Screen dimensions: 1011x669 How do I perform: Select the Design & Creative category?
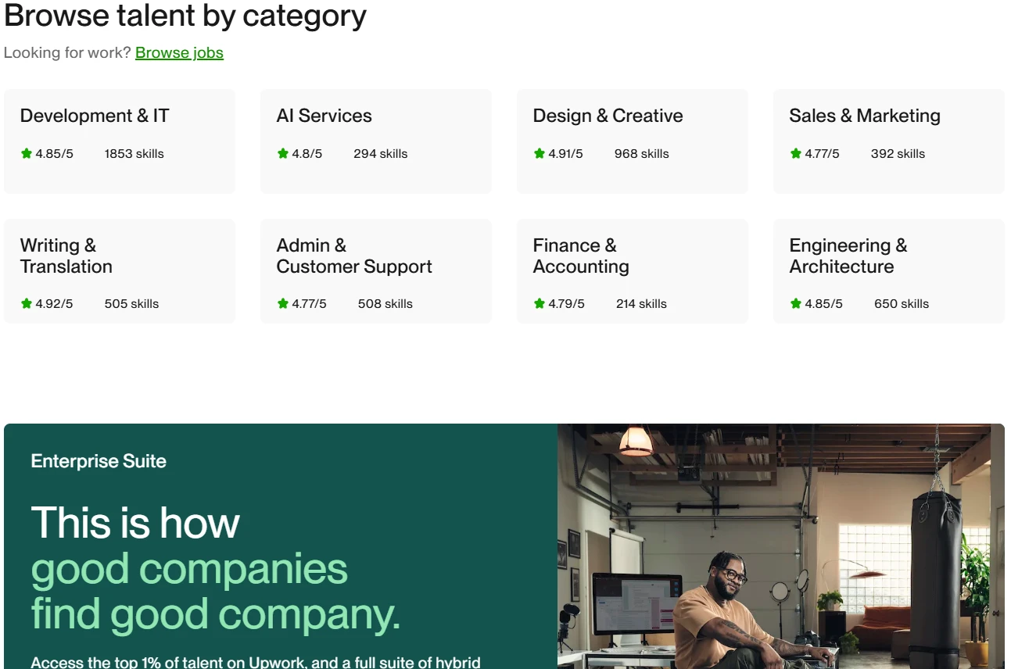[632, 141]
